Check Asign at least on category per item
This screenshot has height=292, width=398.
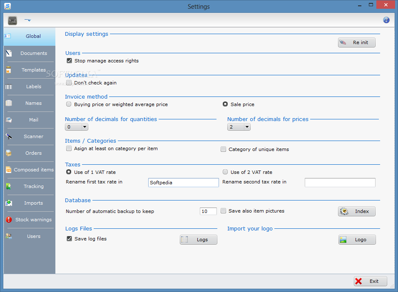[x=69, y=148]
